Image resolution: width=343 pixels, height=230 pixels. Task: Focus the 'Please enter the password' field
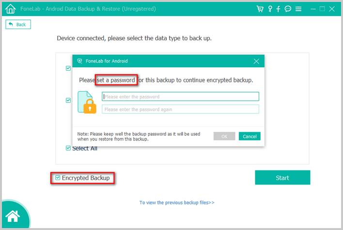pos(181,97)
